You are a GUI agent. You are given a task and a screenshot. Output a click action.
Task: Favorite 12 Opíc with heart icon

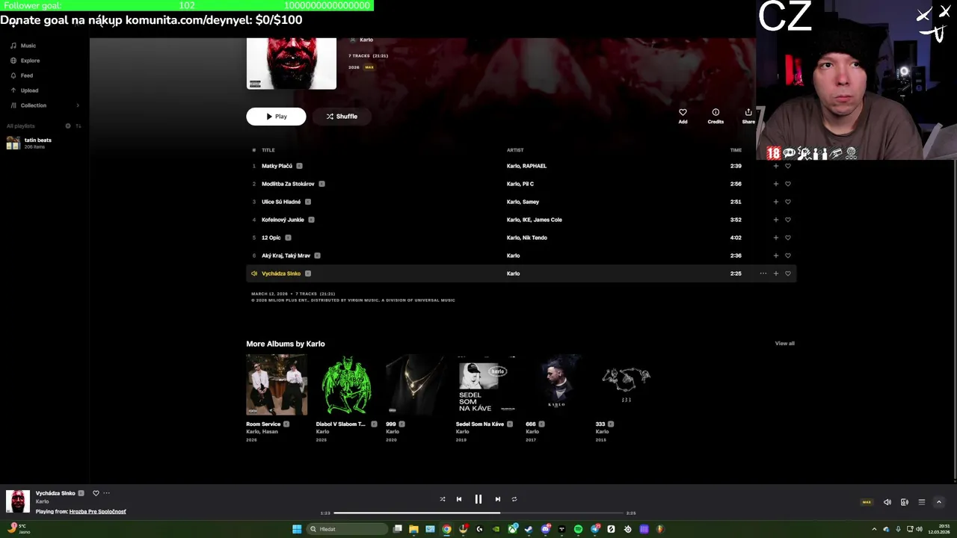[x=787, y=238]
